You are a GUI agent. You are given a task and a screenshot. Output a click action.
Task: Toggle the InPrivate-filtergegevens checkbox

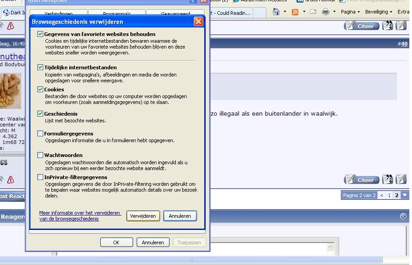[x=40, y=177]
